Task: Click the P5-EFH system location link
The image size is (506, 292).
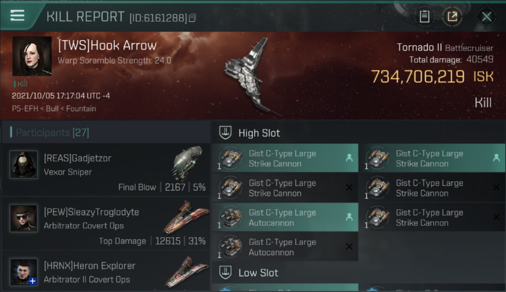Action: click(25, 109)
